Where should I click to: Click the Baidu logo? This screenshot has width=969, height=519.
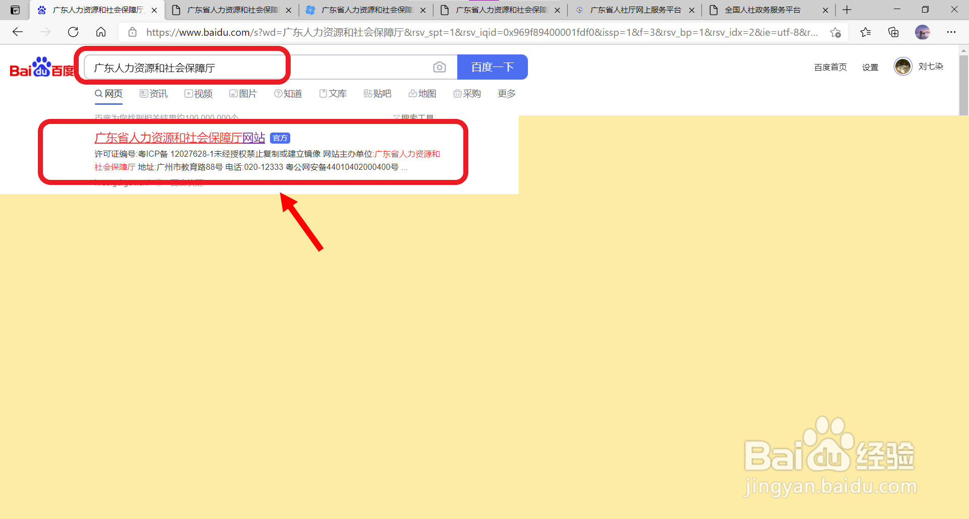42,67
